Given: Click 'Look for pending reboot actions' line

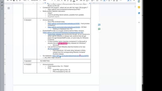Looking at the screenshot, I should click(x=66, y=15).
